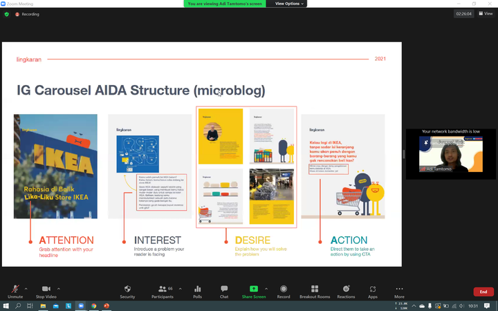Open Breakout Rooms
498x311 pixels.
coord(315,292)
